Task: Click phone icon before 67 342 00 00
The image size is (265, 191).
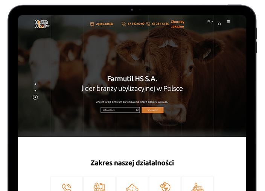Action: coord(124,24)
